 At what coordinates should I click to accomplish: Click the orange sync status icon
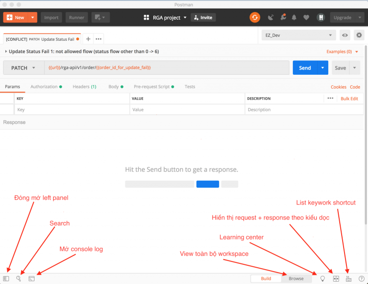[255, 17]
